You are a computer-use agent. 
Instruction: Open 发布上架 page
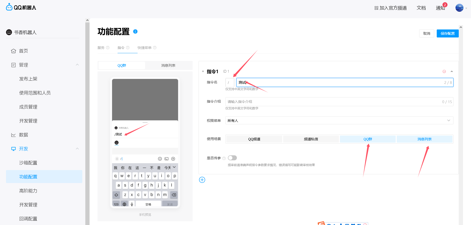click(x=28, y=79)
